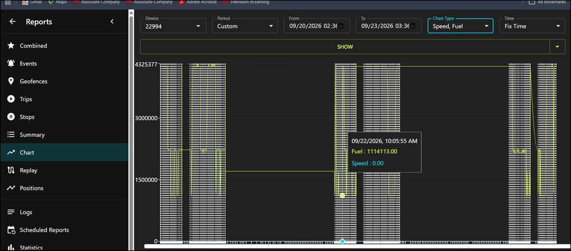Click the To date field
The height and width of the screenshot is (251, 571).
[x=389, y=26]
